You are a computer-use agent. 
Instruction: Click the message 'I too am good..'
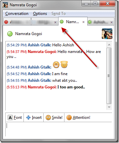pos(71,87)
